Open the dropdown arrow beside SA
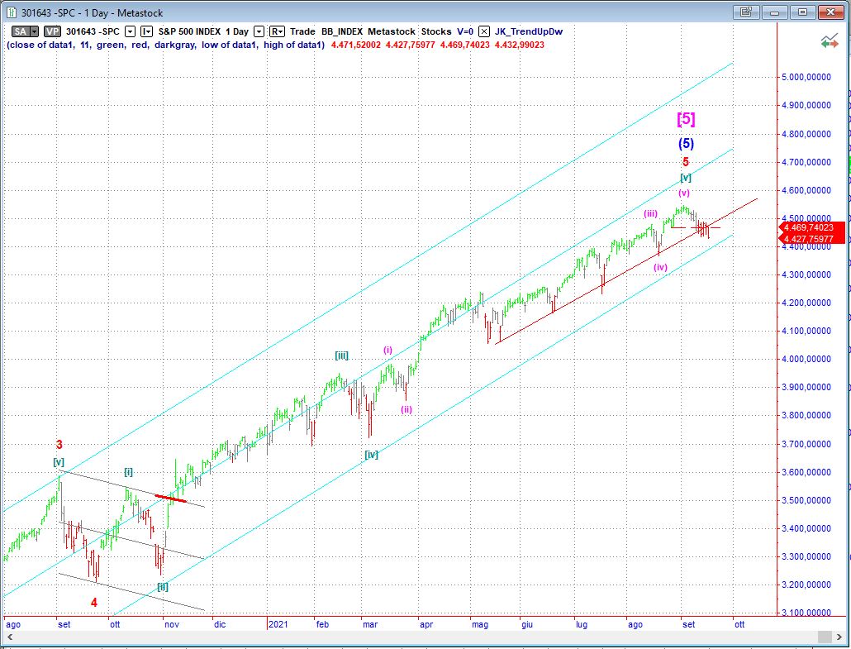Screen dimensions: 851x649 34,31
